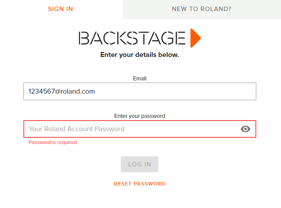This screenshot has height=208, width=281.
Task: Click the 'Enter your details below.' heading
Action: click(139, 55)
